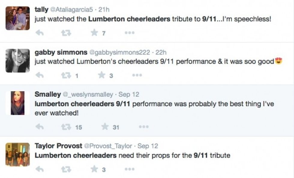Reply to tally's Lumberton cheerleaders tweet

[x=40, y=33]
